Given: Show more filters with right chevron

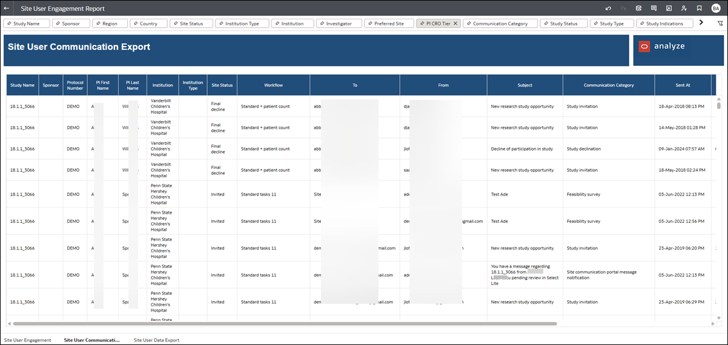Looking at the screenshot, I should coord(701,23).
